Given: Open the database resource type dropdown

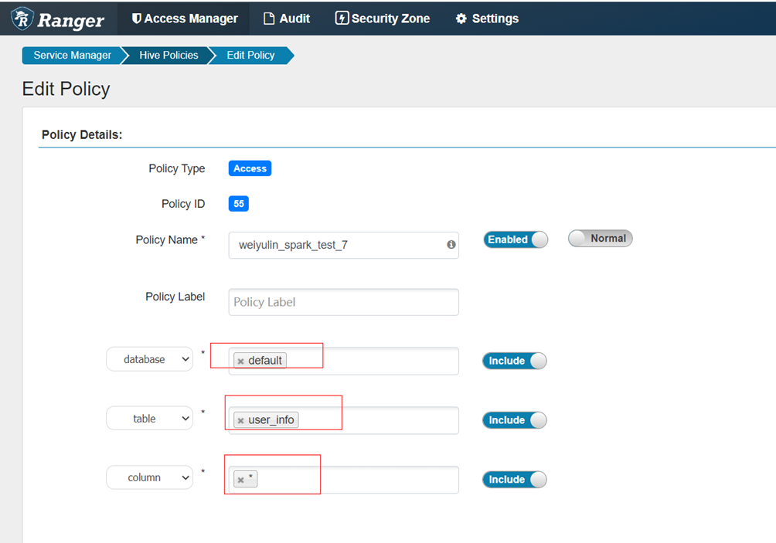Looking at the screenshot, I should click(x=149, y=359).
